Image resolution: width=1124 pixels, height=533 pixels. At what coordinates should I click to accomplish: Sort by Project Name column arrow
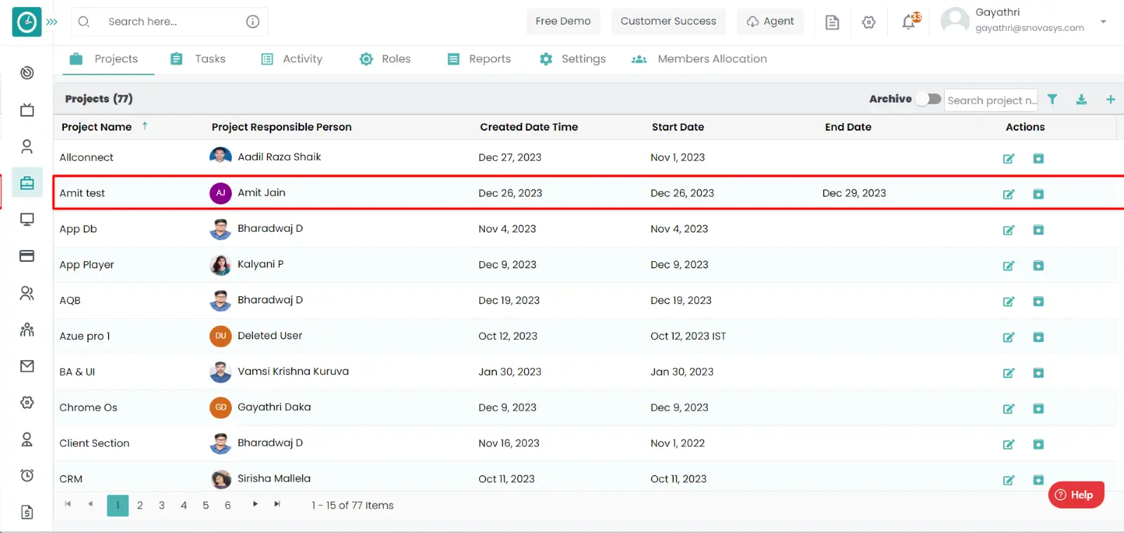coord(145,126)
